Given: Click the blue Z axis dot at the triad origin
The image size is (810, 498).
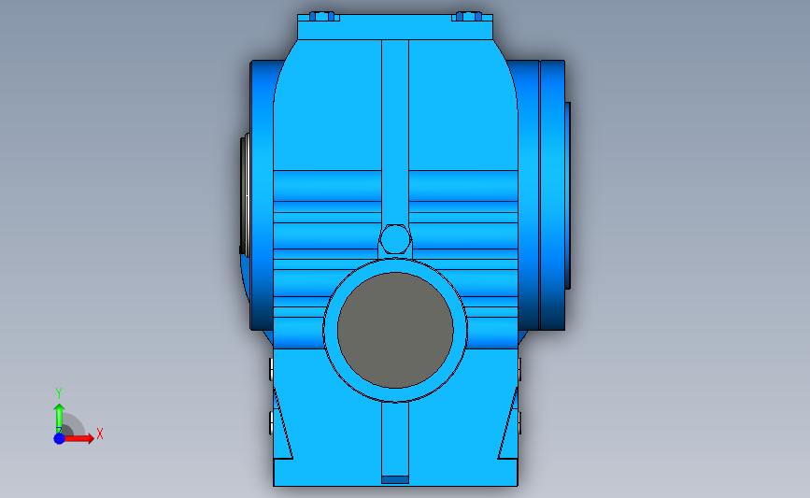Looking at the screenshot, I should [x=59, y=438].
